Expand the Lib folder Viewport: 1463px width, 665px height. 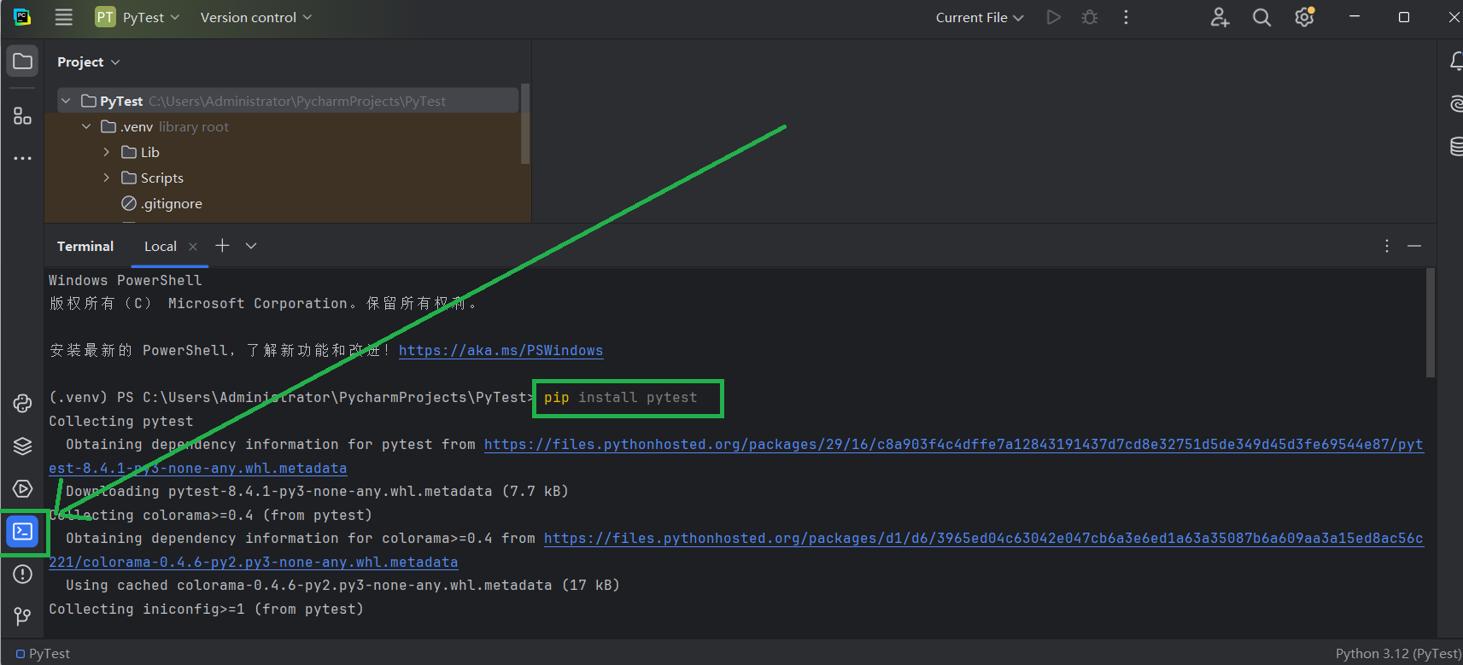pyautogui.click(x=106, y=152)
